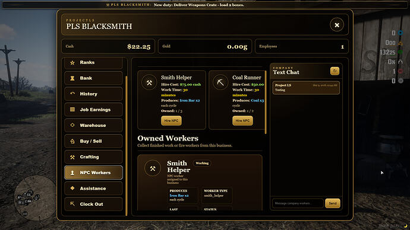Open the Buy / Sell section
The height and width of the screenshot is (230, 410).
tap(93, 141)
